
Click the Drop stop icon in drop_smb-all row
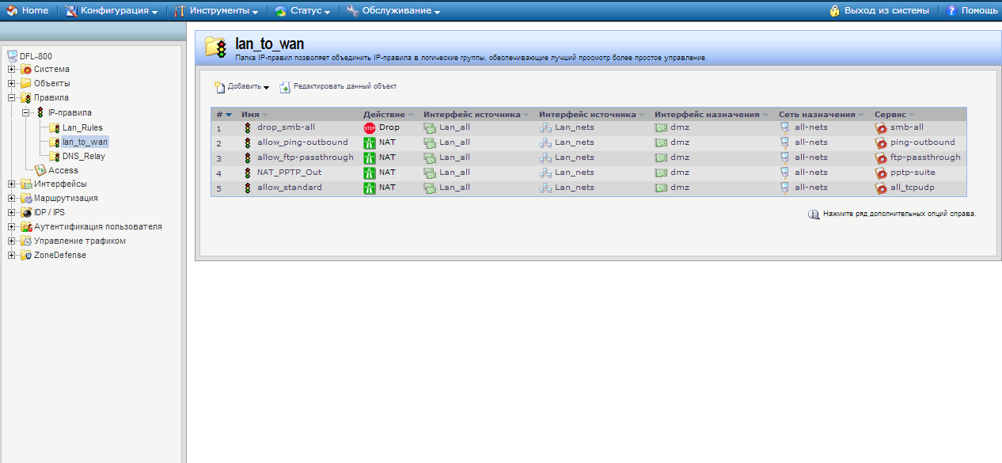click(369, 127)
